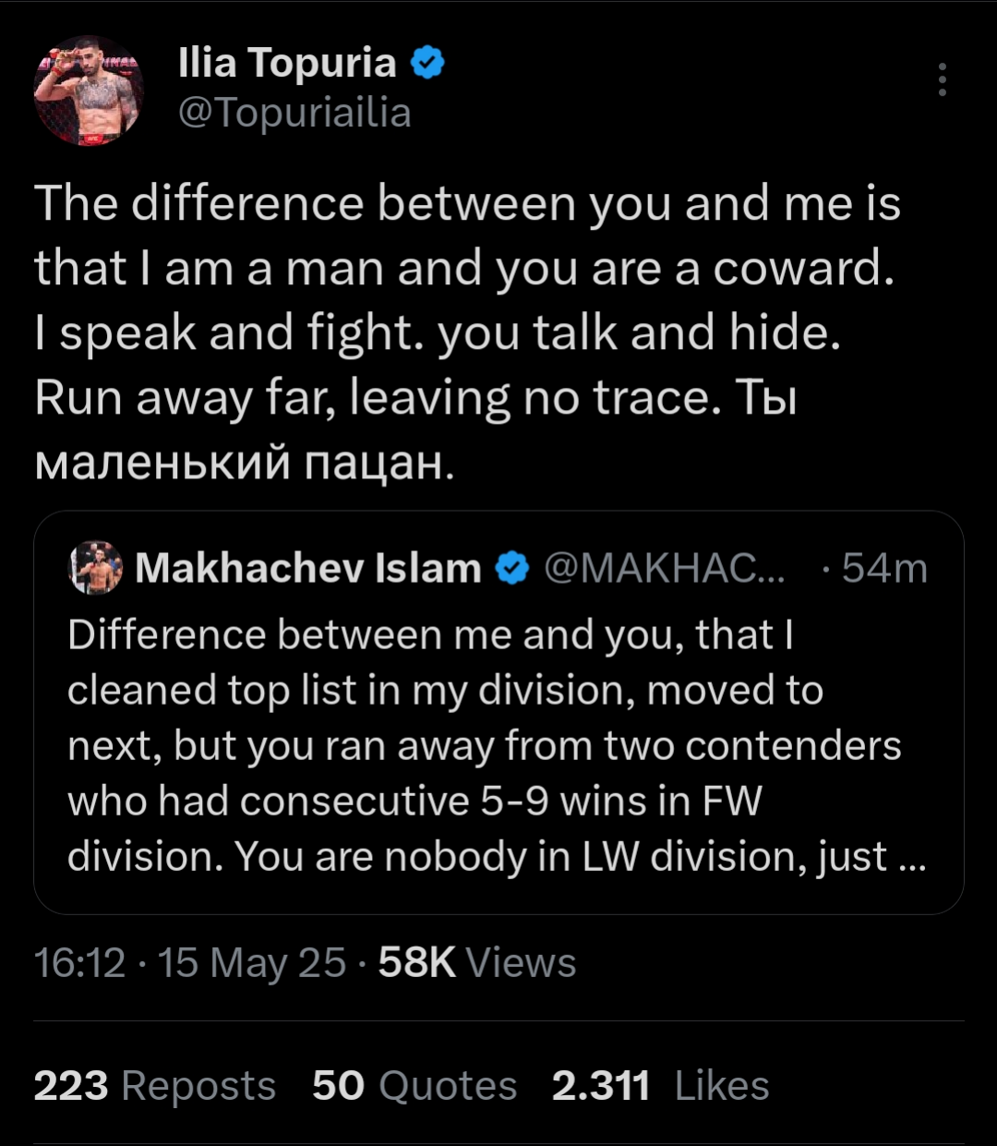
Task: Click the truncated @MAKHAC... handle
Action: click(x=666, y=569)
